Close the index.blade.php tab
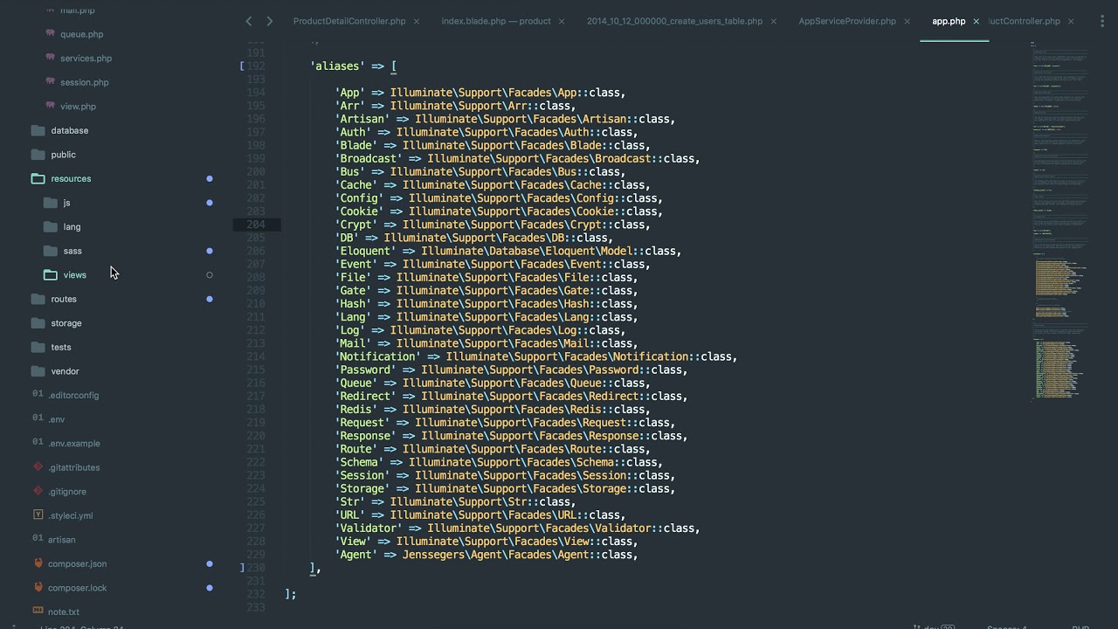The width and height of the screenshot is (1118, 629). 562,22
